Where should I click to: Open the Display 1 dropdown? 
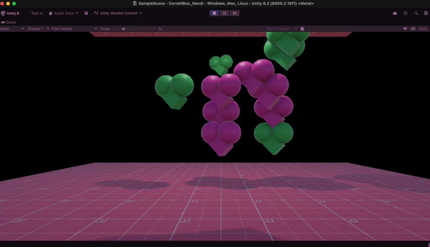point(37,29)
